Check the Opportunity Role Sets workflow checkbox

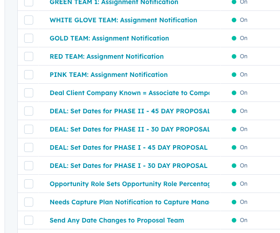29,184
